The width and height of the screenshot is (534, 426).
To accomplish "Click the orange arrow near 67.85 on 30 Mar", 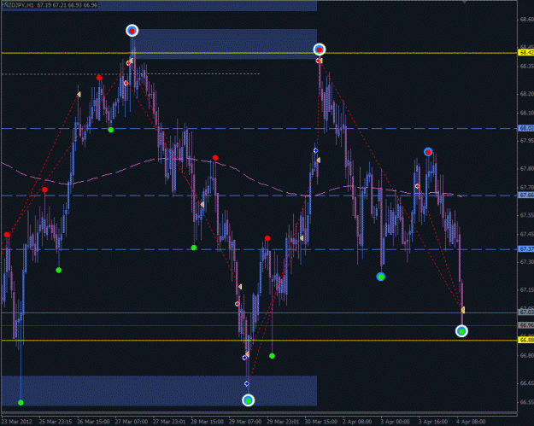I will point(318,160).
